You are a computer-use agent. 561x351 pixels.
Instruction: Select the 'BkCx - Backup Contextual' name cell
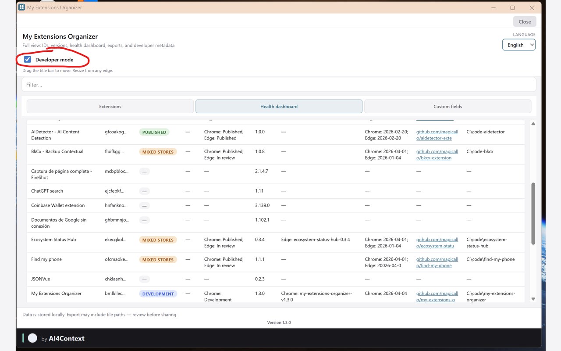click(x=57, y=151)
